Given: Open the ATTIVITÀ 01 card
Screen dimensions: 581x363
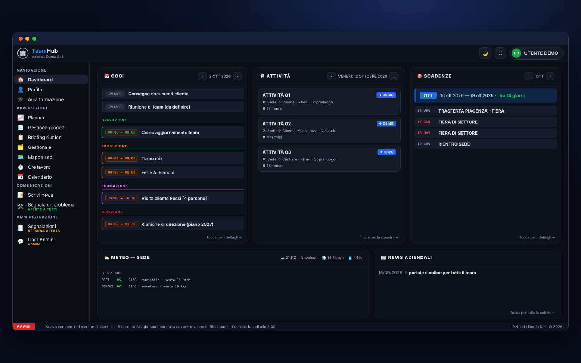Looking at the screenshot, I should click(329, 102).
